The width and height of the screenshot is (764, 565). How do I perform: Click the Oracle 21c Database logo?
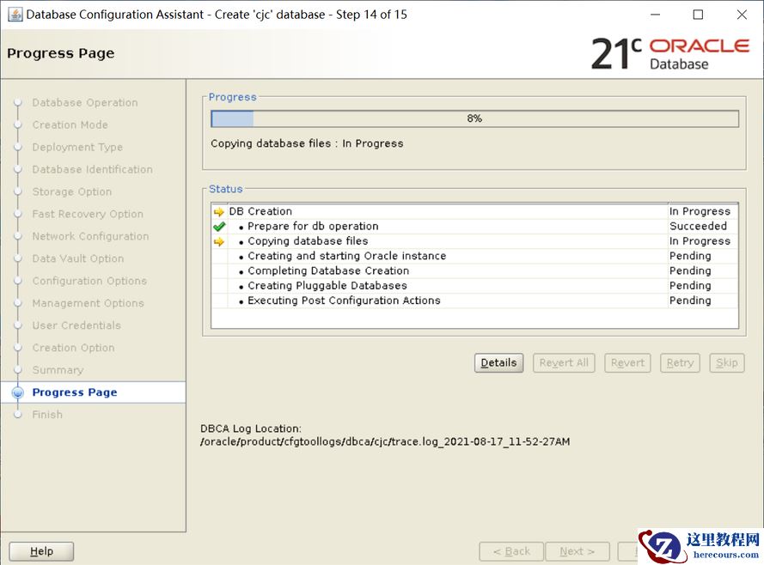click(670, 53)
